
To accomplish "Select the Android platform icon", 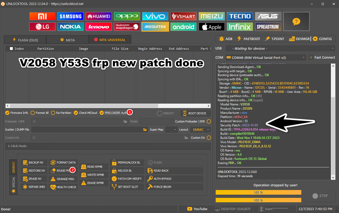I will pos(183,27).
